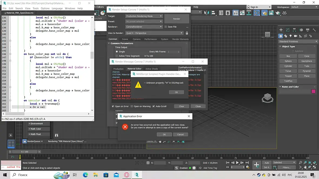The height and width of the screenshot is (179, 319).
Task: Switch to the Render Elements tab
Action: [180, 39]
